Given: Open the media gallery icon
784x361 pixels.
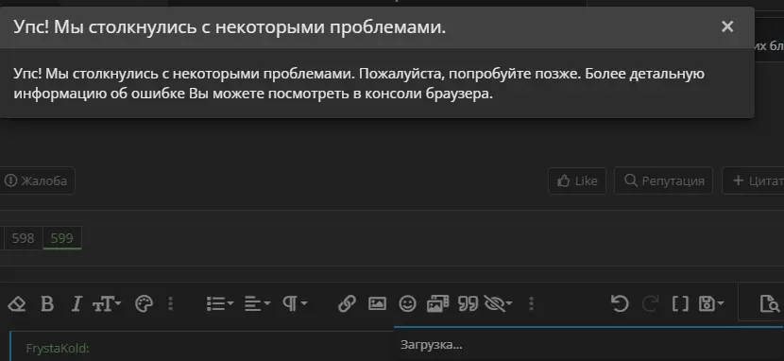Looking at the screenshot, I should [x=437, y=303].
